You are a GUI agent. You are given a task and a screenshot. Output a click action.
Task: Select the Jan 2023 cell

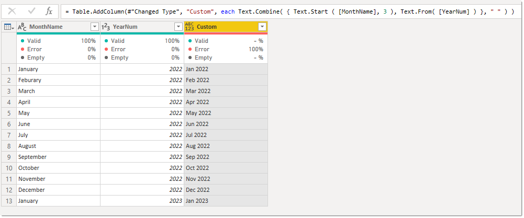point(226,201)
